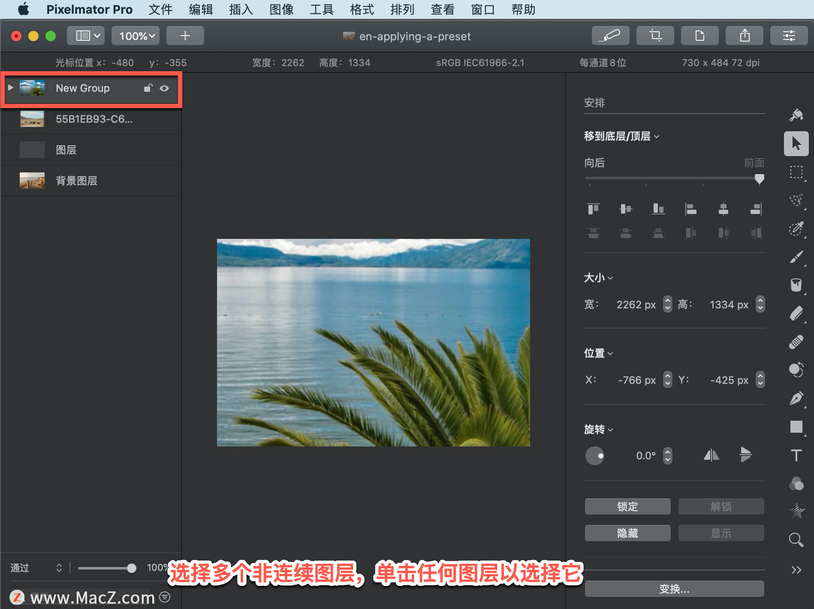Flip layer vertically
Screen dimensions: 814x609
tap(745, 455)
